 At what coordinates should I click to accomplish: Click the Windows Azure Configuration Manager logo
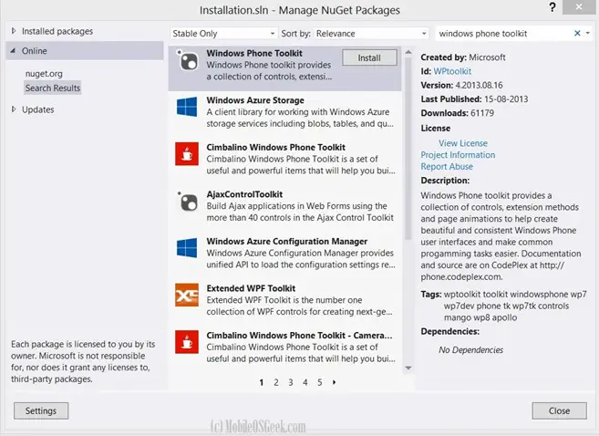187,247
